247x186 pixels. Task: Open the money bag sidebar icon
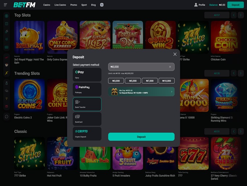pos(7,83)
